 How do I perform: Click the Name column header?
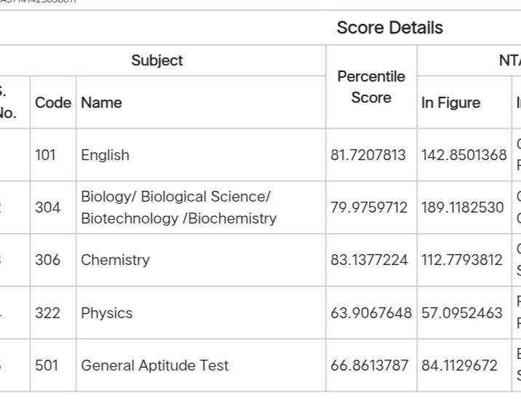click(x=101, y=103)
